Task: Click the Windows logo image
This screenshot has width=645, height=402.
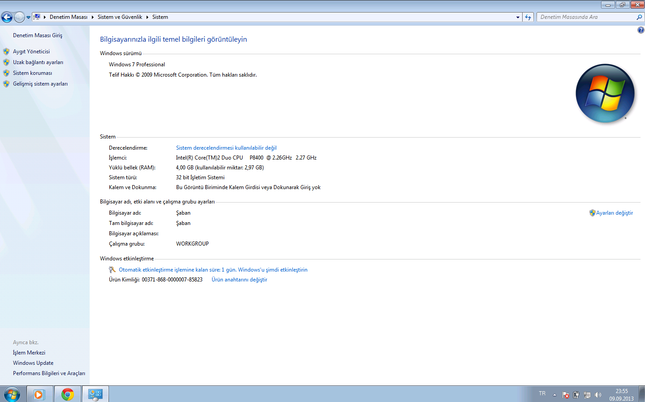Action: pyautogui.click(x=605, y=93)
